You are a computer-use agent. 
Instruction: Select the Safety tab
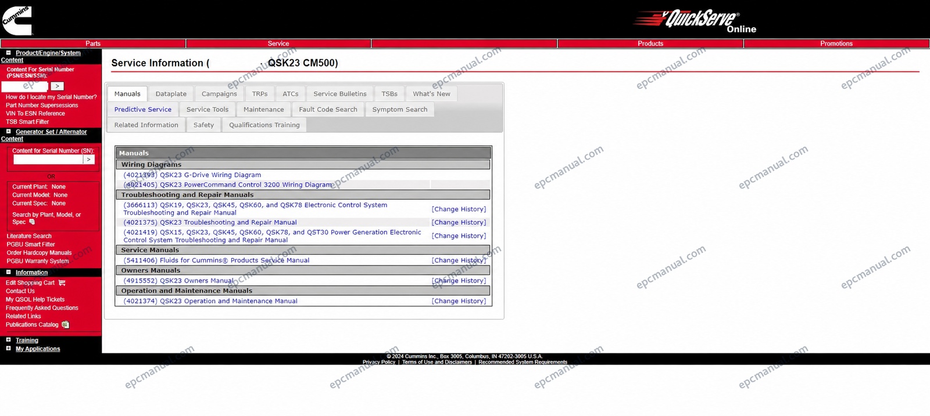click(x=203, y=125)
